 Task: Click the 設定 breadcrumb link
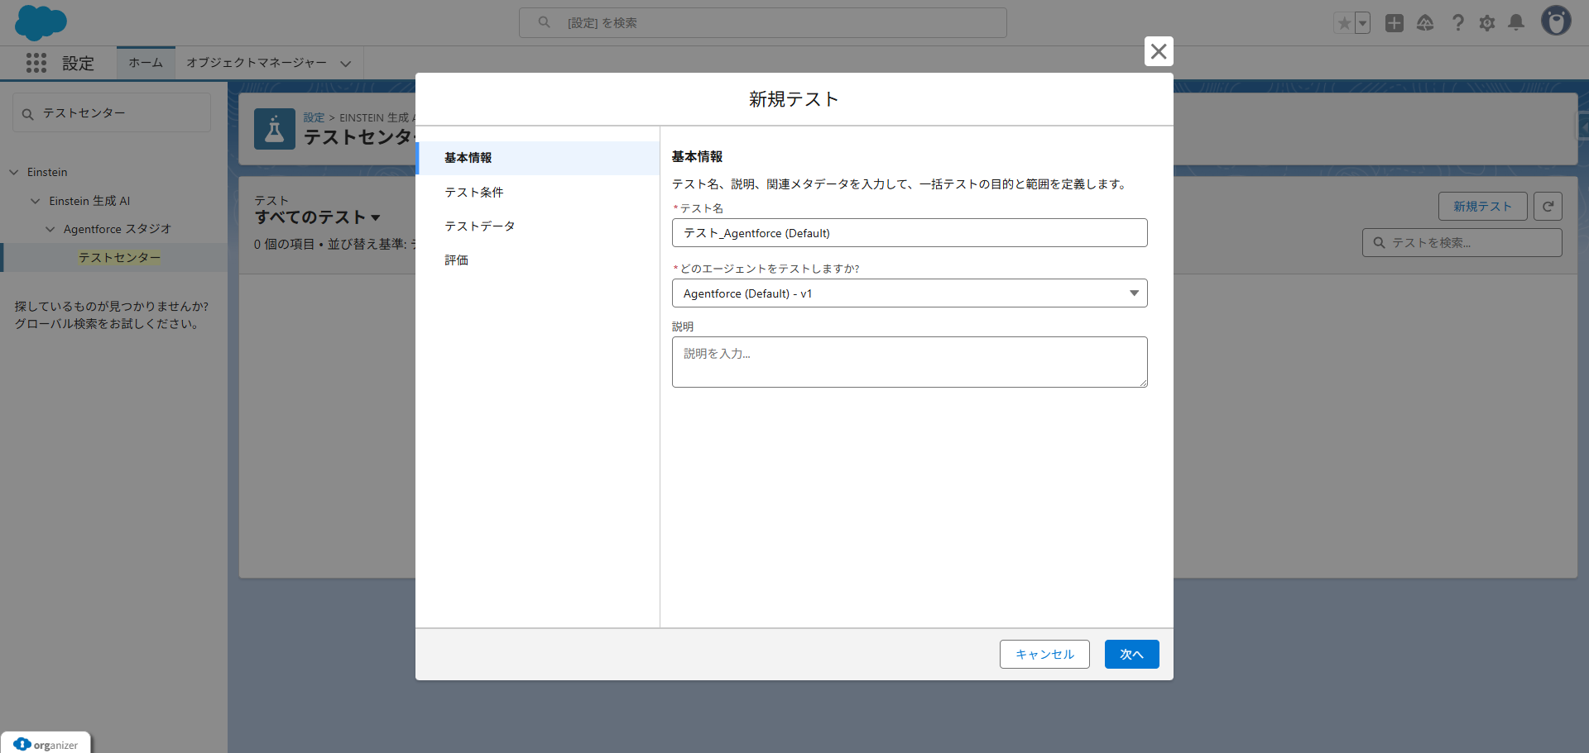click(314, 117)
